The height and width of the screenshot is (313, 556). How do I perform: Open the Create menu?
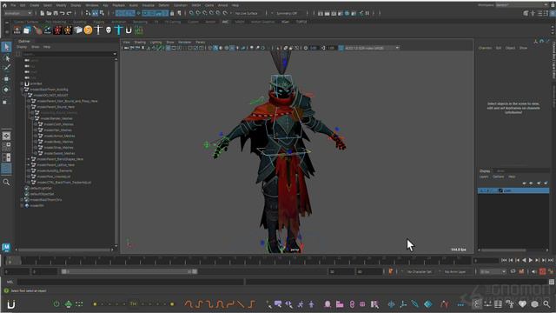pos(35,5)
